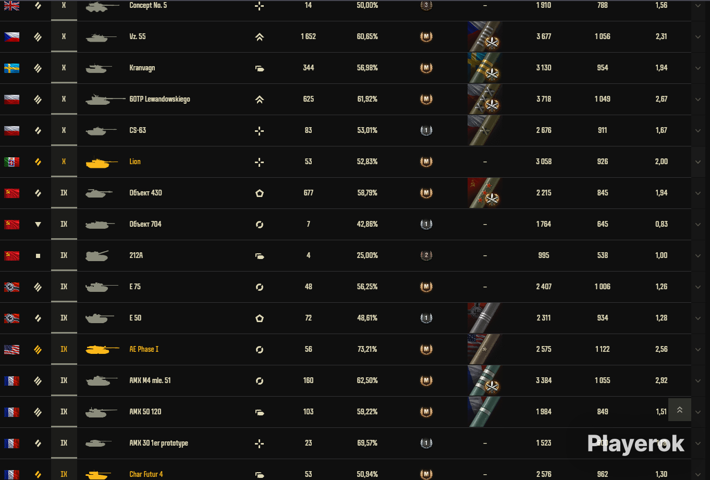
Task: Click the Swedish flag icon beside Kranvagn
Action: (x=12, y=68)
